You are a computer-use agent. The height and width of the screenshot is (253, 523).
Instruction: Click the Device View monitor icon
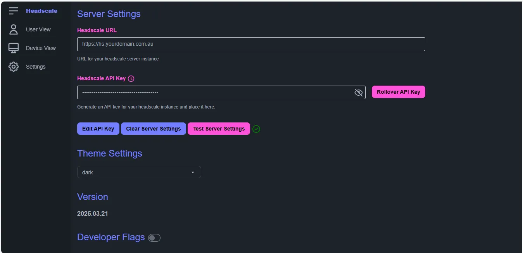point(14,48)
